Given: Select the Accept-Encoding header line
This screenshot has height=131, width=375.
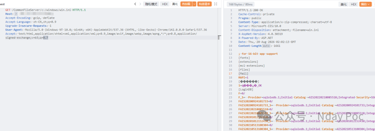Looking at the screenshot, I should (30, 18).
